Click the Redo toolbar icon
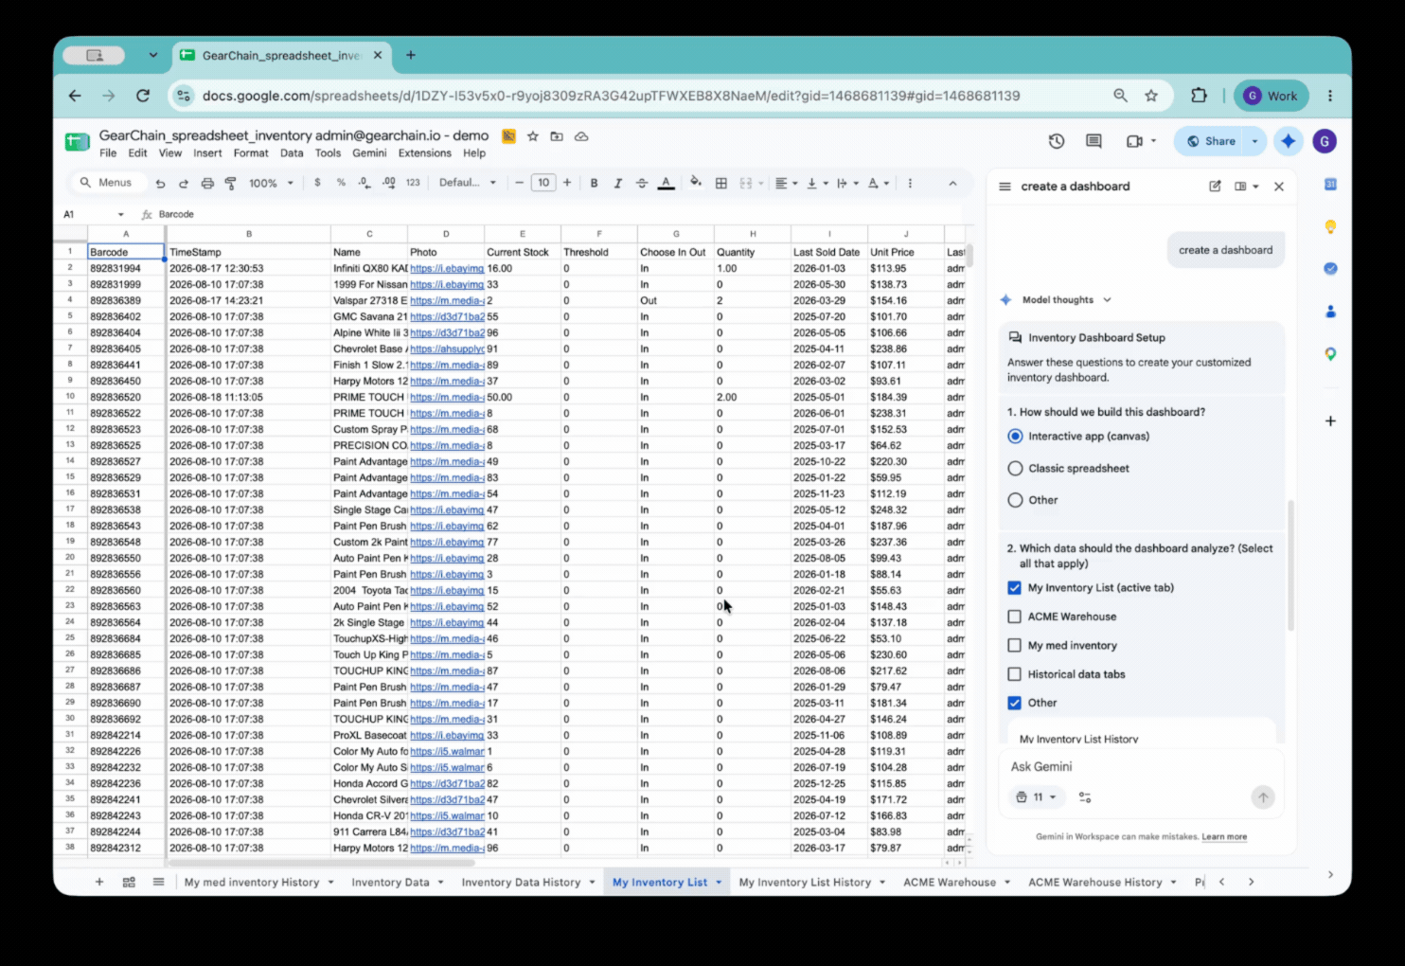Screen dimensions: 1405x966 tap(184, 183)
